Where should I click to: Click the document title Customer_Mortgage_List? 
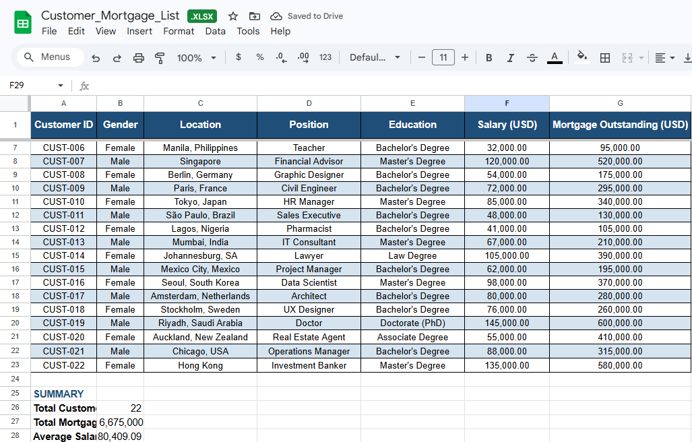point(111,16)
